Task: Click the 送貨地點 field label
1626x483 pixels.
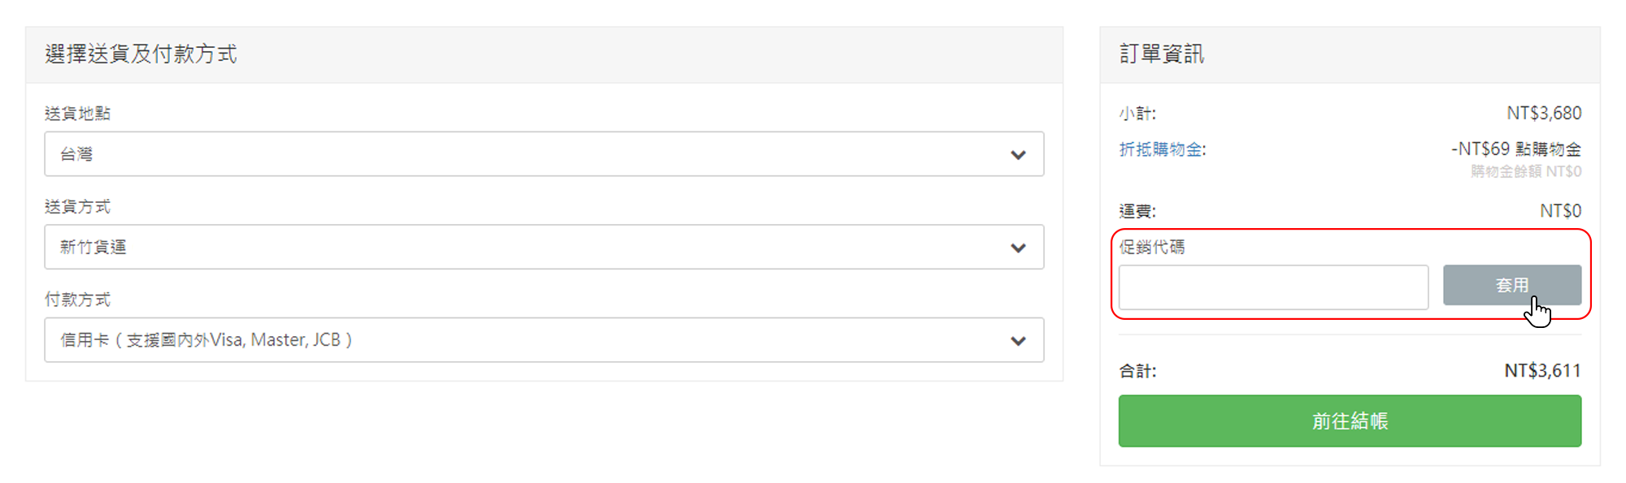Action: click(x=77, y=114)
